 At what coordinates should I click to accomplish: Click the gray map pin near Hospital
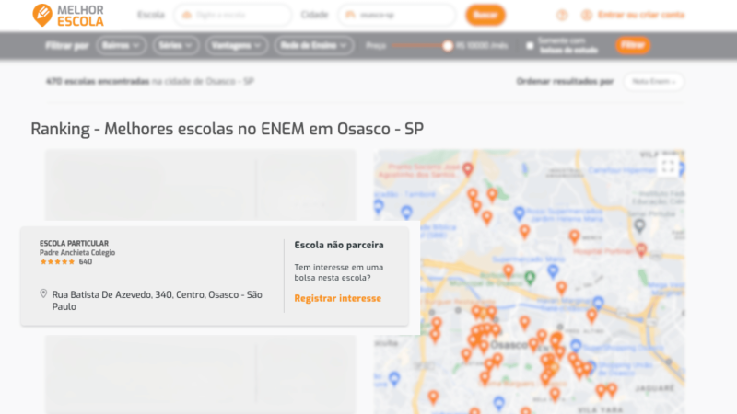click(639, 226)
